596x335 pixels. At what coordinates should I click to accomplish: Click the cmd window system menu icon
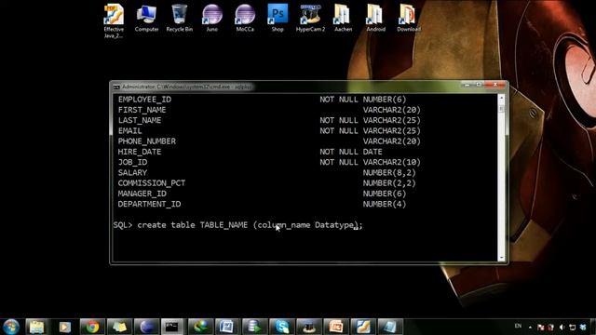[x=116, y=87]
